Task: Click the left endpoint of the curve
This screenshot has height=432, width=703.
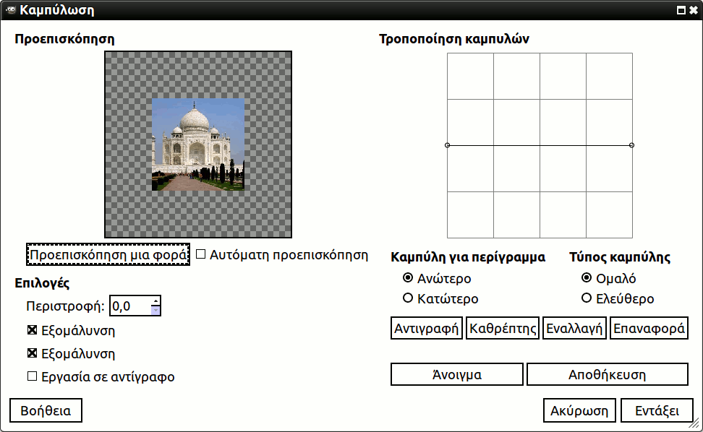Action: (x=447, y=145)
